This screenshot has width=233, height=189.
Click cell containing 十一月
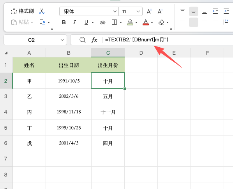[x=108, y=112]
